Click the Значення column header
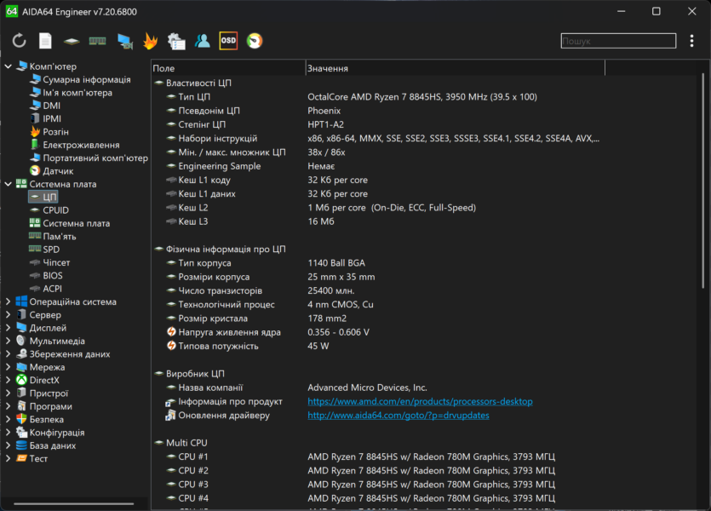The image size is (711, 511). [x=456, y=68]
